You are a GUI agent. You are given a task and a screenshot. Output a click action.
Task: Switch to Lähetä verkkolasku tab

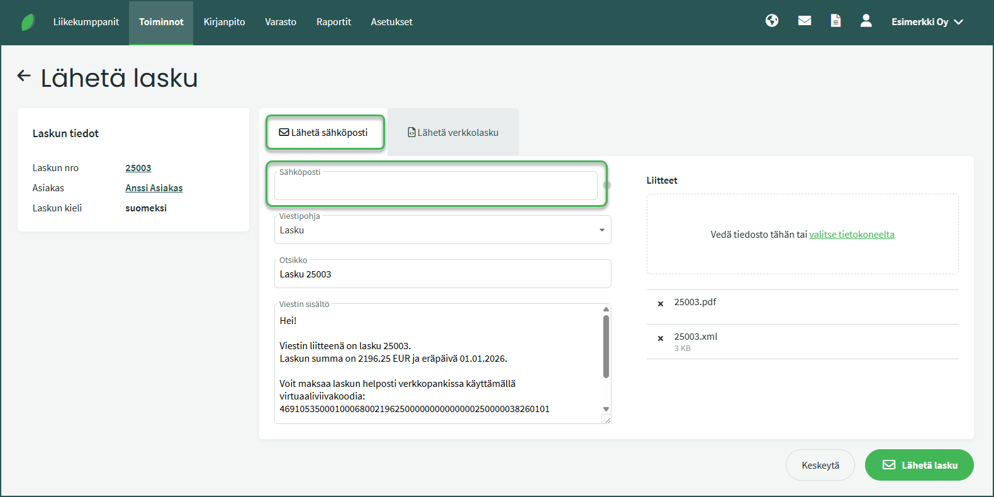(x=453, y=133)
